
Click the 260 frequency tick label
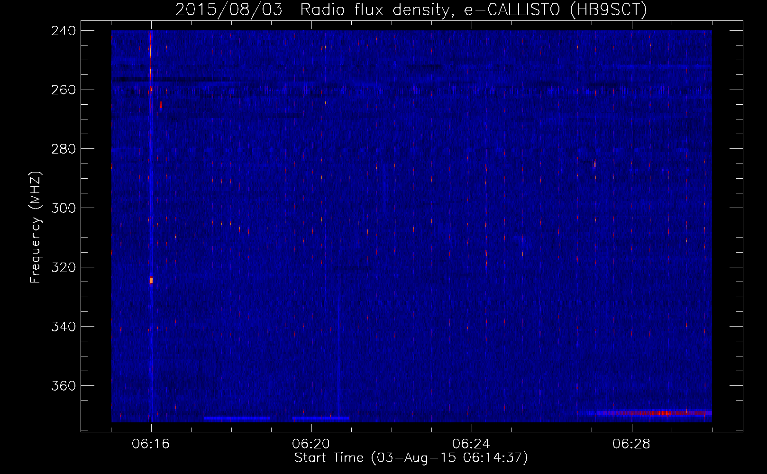[64, 90]
